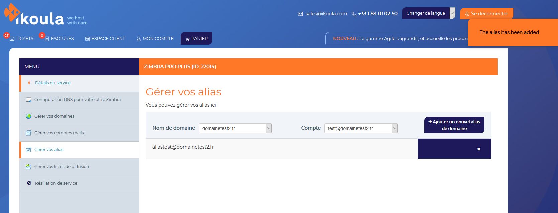The image size is (558, 213).
Task: Click the red 27 badge on Tickets
Action: pos(6,35)
